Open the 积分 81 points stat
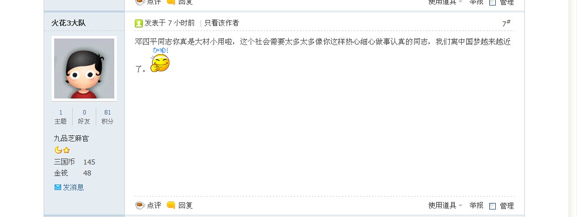This screenshot has width=577, height=217. click(107, 117)
